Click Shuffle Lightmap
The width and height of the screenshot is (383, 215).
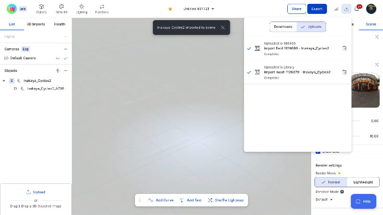click(225, 200)
